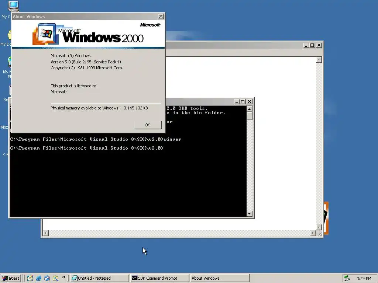378x283 pixels.
Task: Click the system tray network icon
Action: point(347,278)
